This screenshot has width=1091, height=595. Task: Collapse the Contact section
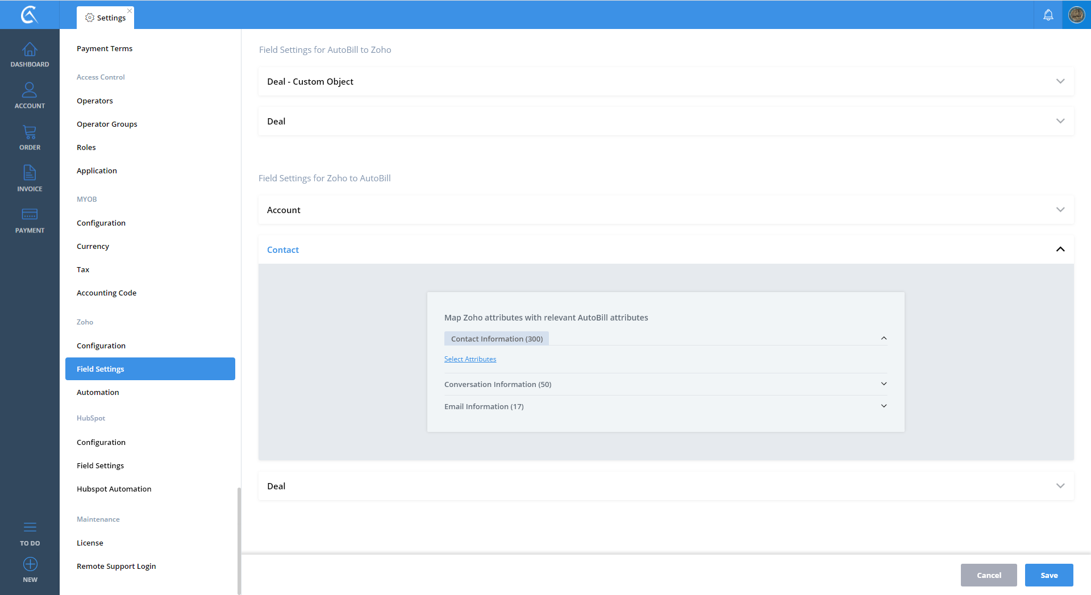point(1060,249)
